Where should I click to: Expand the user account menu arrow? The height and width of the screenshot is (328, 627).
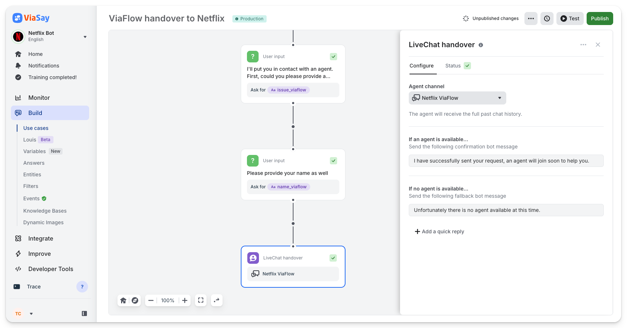[31, 314]
